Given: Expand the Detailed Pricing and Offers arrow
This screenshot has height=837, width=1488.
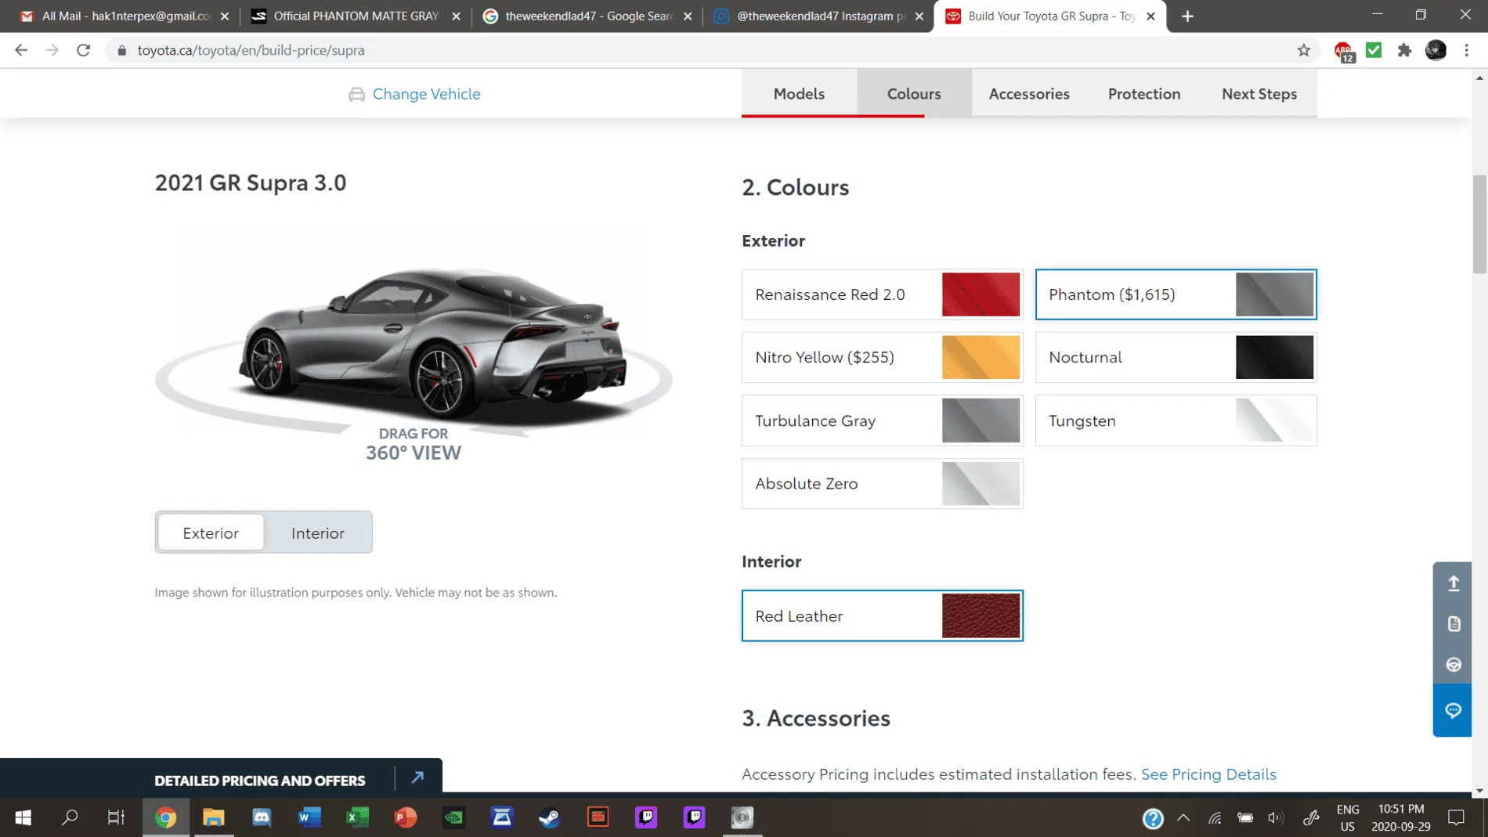Looking at the screenshot, I should (x=417, y=777).
